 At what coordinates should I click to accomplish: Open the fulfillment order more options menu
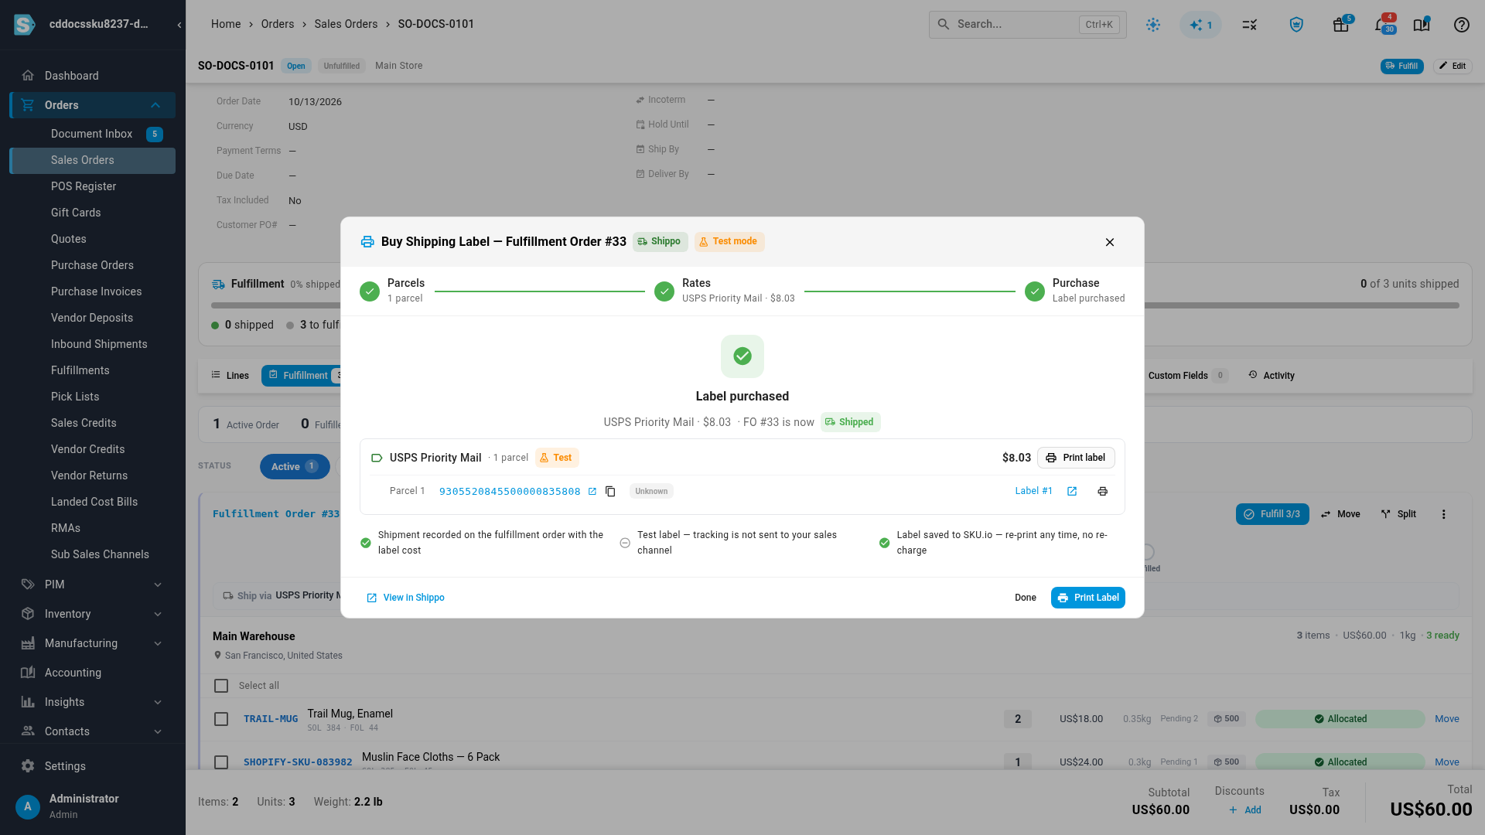(1443, 515)
